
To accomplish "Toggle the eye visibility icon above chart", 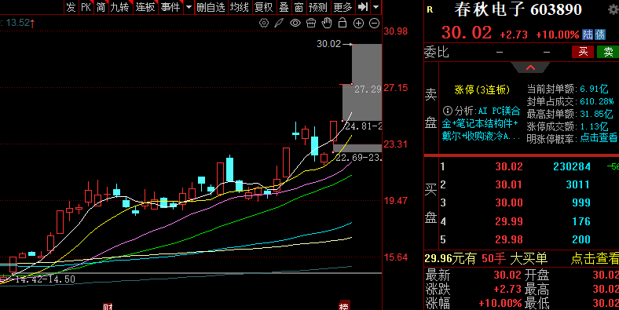I will click(x=295, y=23).
